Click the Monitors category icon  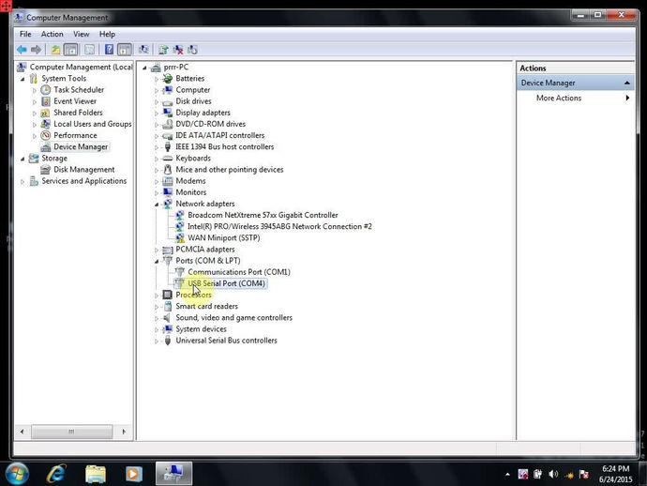coord(167,192)
